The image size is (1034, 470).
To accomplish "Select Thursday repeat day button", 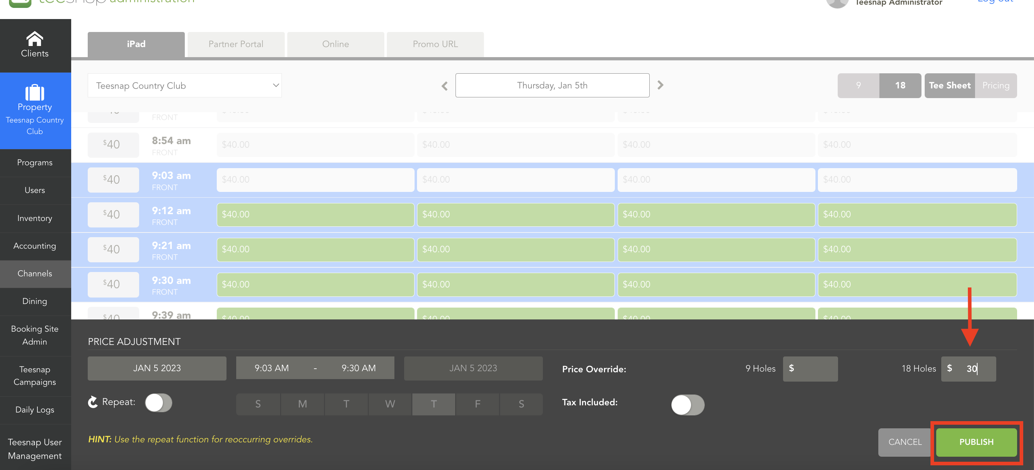I will [x=434, y=404].
